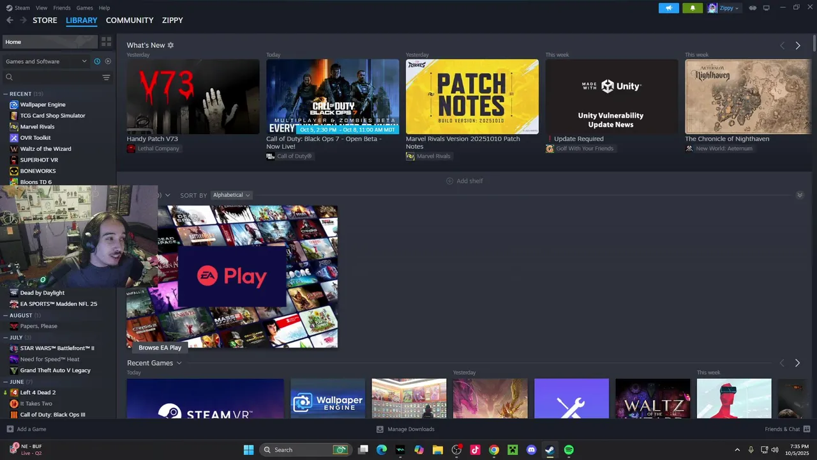This screenshot has width=817, height=460.
Task: Select Papers, Please in library list
Action: 38,326
